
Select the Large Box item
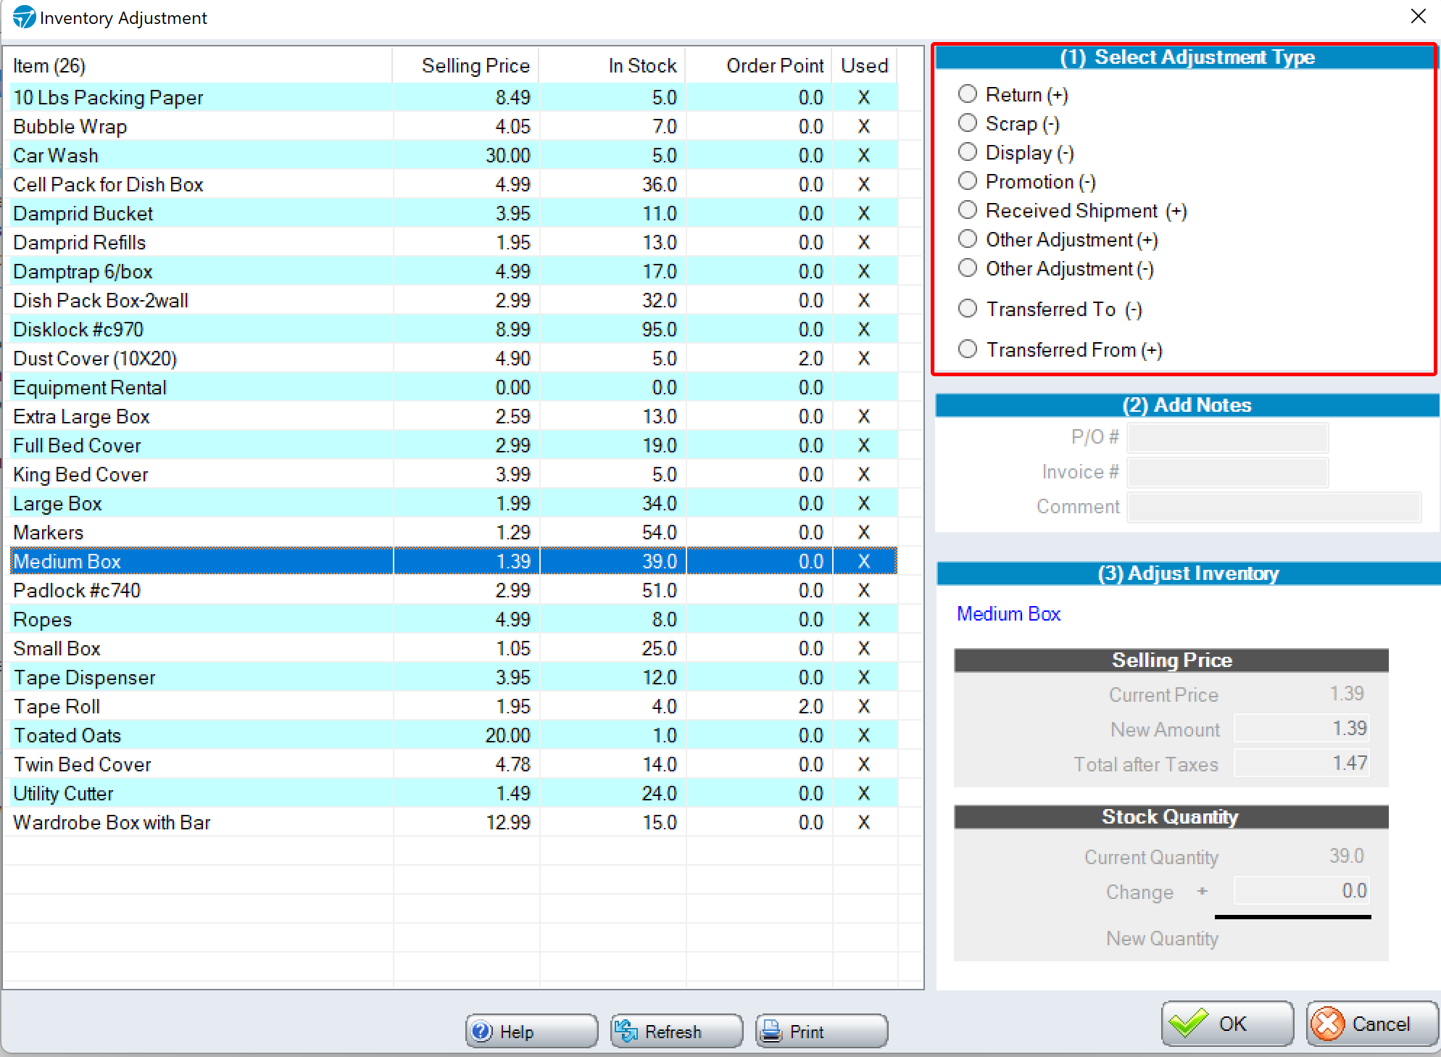454,503
